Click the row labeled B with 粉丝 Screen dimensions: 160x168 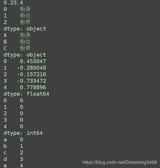pyautogui.click(x=17, y=42)
